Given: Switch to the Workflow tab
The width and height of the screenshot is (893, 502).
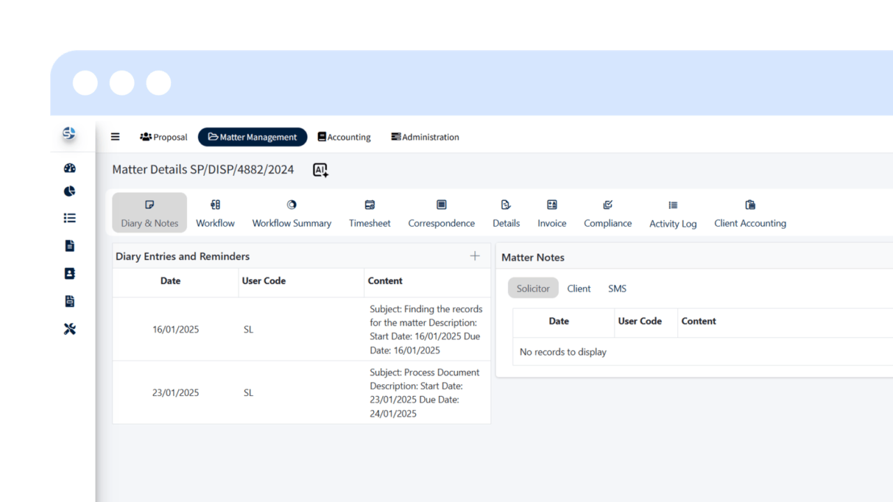Looking at the screenshot, I should click(215, 213).
